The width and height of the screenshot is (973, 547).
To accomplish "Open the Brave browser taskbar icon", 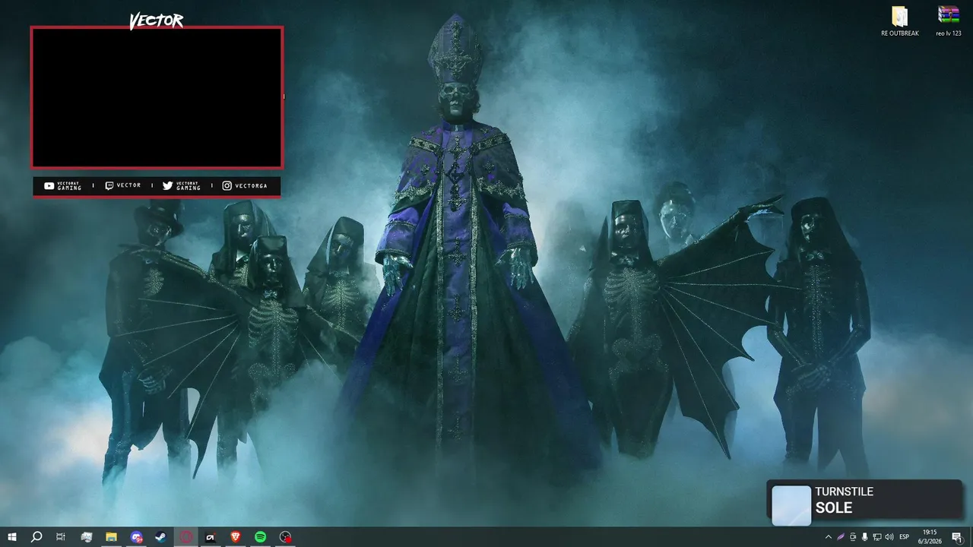I will click(x=235, y=537).
